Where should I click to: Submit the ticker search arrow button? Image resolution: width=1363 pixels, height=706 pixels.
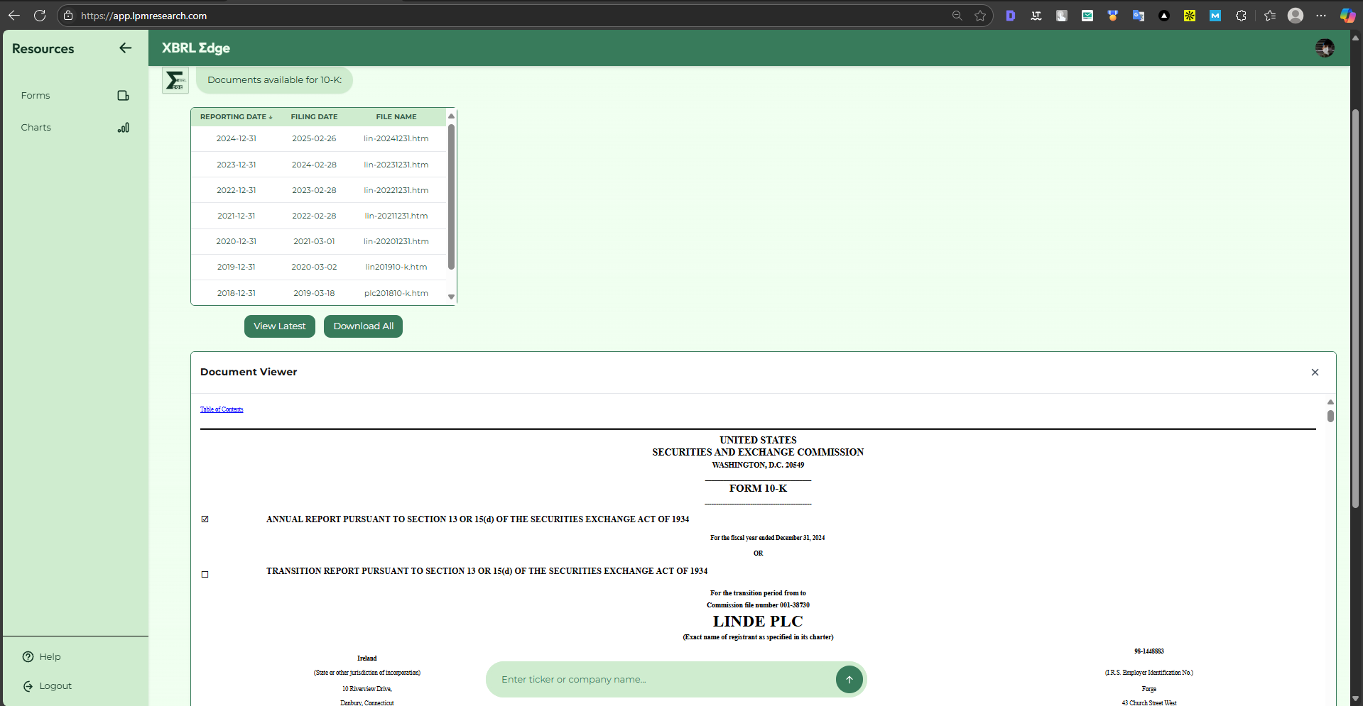pos(849,680)
